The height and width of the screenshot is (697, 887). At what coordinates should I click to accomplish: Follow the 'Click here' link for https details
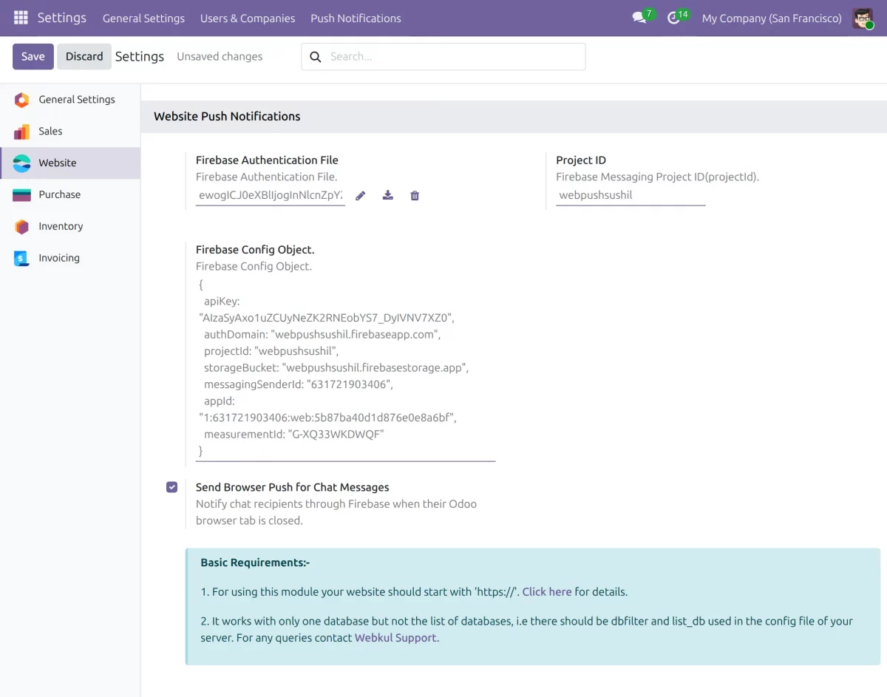tap(547, 592)
